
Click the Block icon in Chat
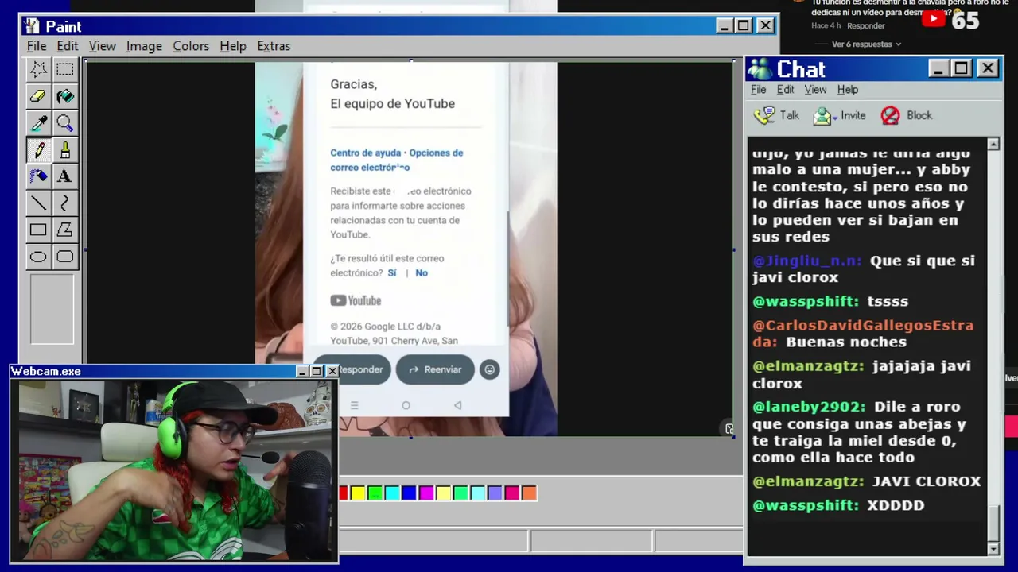tap(891, 116)
